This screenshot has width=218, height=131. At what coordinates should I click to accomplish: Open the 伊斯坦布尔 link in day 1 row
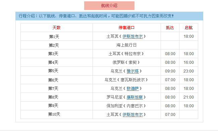[x=132, y=36]
